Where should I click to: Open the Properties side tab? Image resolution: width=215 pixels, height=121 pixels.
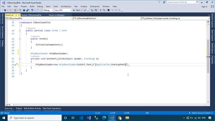(212, 59)
